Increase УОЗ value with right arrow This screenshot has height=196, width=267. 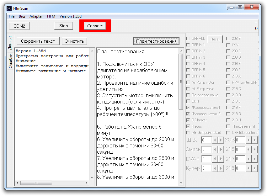tap(254, 140)
